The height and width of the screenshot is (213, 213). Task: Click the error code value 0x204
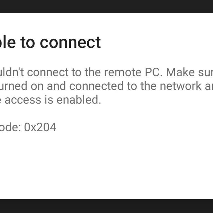[40, 127]
